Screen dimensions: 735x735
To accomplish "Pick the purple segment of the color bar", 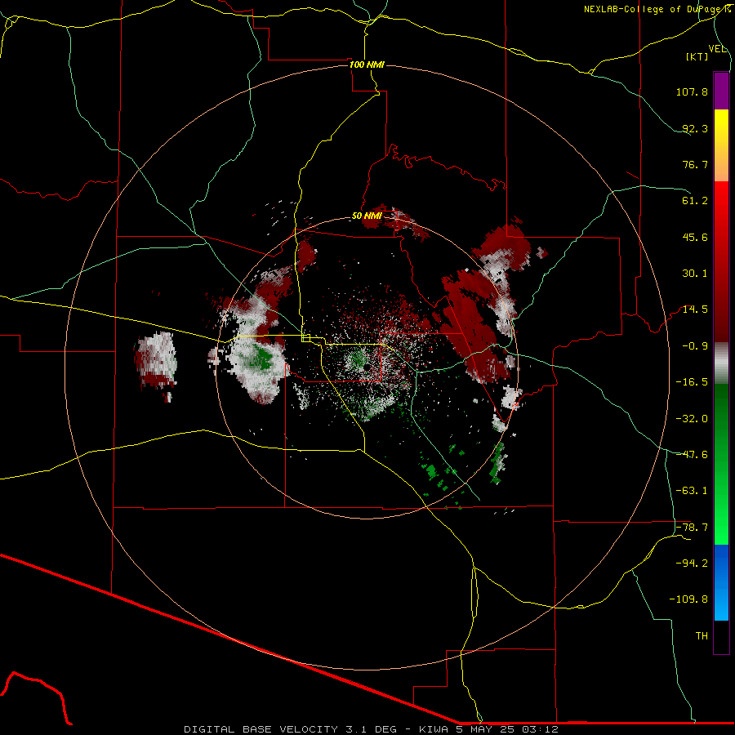I will pos(721,91).
